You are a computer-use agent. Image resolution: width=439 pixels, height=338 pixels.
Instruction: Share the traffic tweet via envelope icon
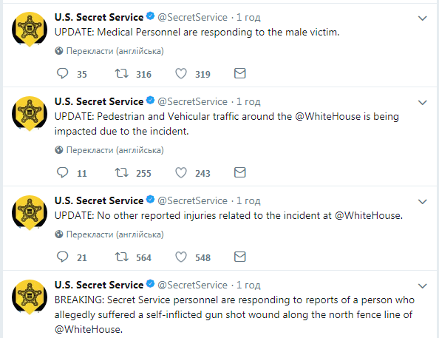(240, 172)
